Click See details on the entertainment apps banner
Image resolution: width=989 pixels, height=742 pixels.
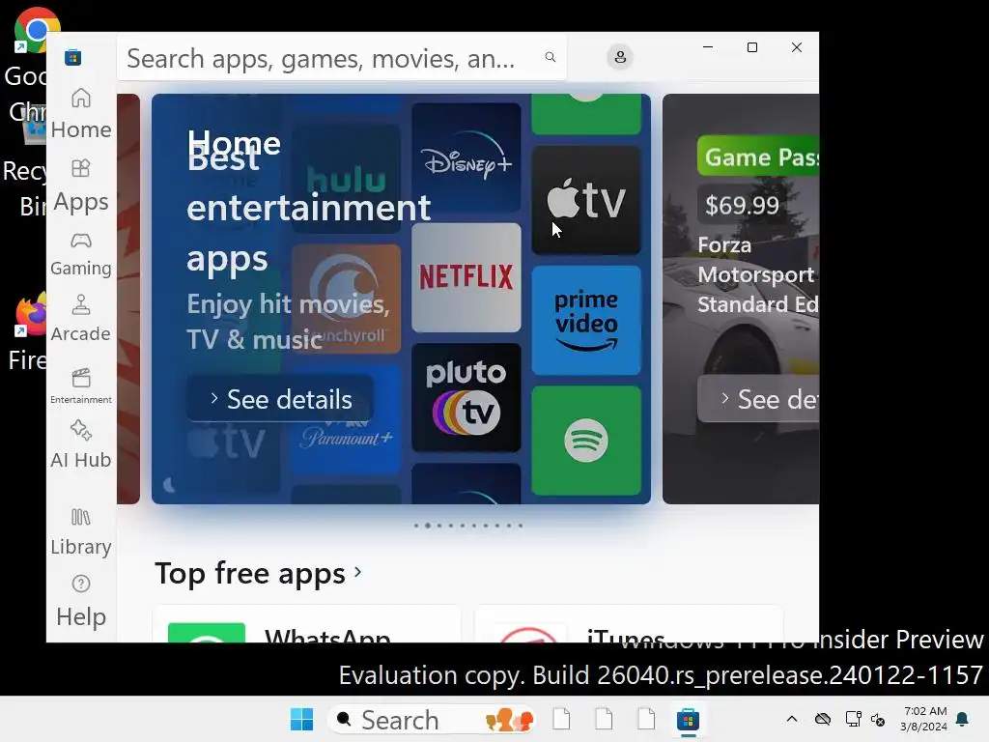280,399
